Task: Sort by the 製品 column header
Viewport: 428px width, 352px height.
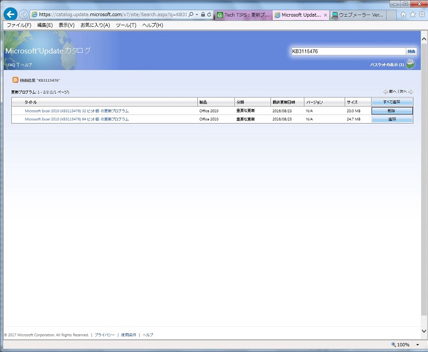Action: (203, 102)
